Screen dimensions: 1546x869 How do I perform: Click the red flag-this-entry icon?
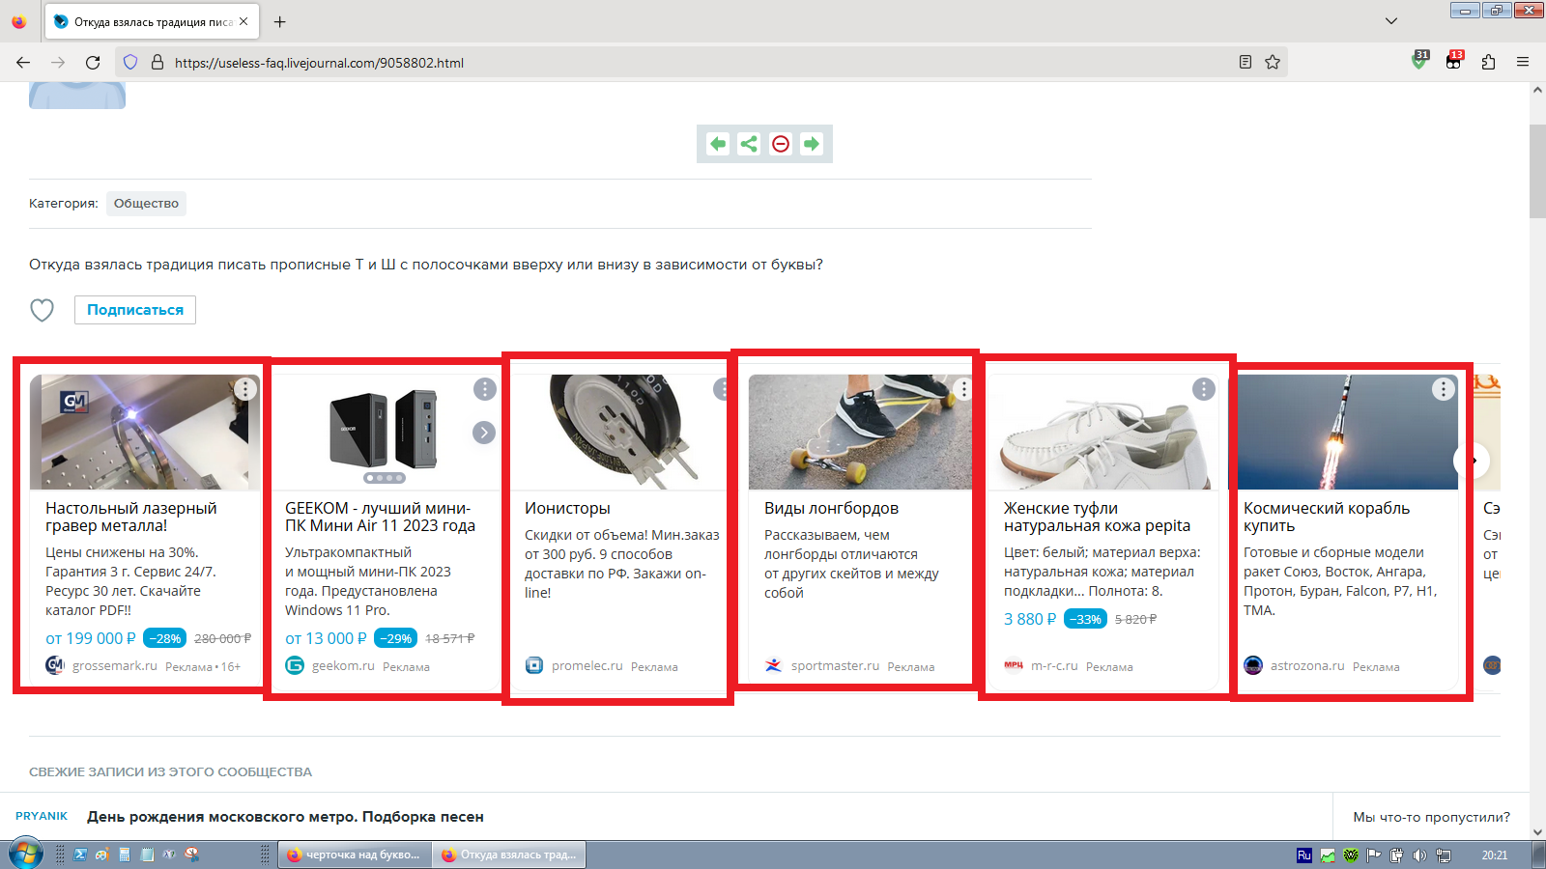(780, 143)
